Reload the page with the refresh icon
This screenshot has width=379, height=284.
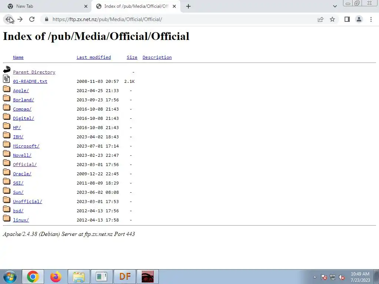(x=32, y=19)
